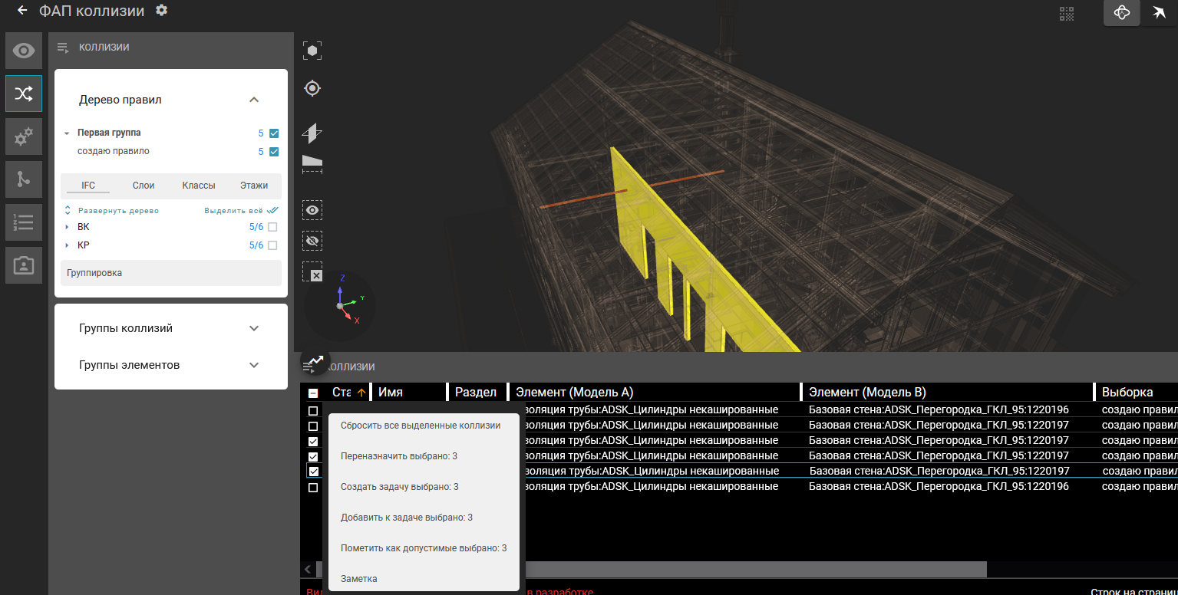The image size is (1178, 595).
Task: Open the eye visibility panel in sidebar
Action: (24, 51)
